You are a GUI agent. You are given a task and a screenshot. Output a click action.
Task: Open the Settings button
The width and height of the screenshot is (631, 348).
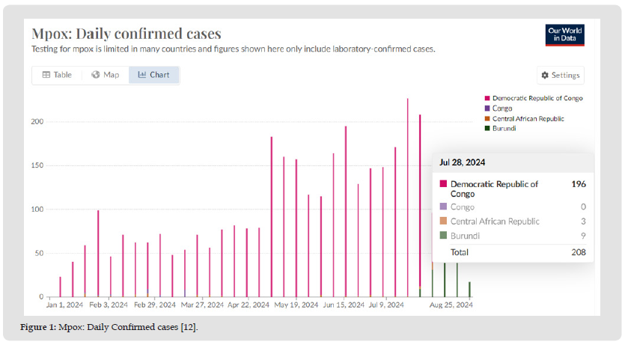560,76
